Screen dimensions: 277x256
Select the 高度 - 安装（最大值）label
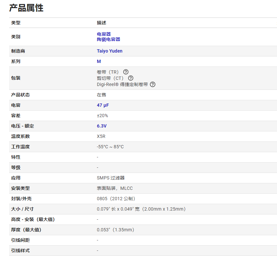pyautogui.click(x=33, y=219)
